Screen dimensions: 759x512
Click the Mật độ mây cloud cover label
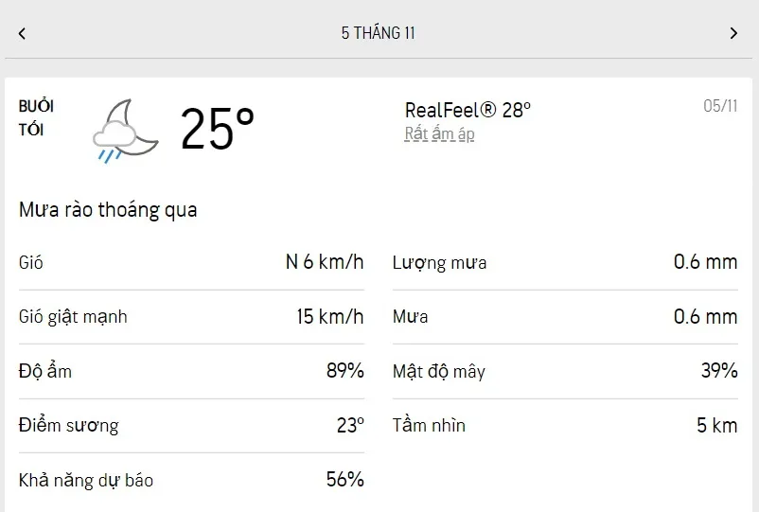(438, 371)
